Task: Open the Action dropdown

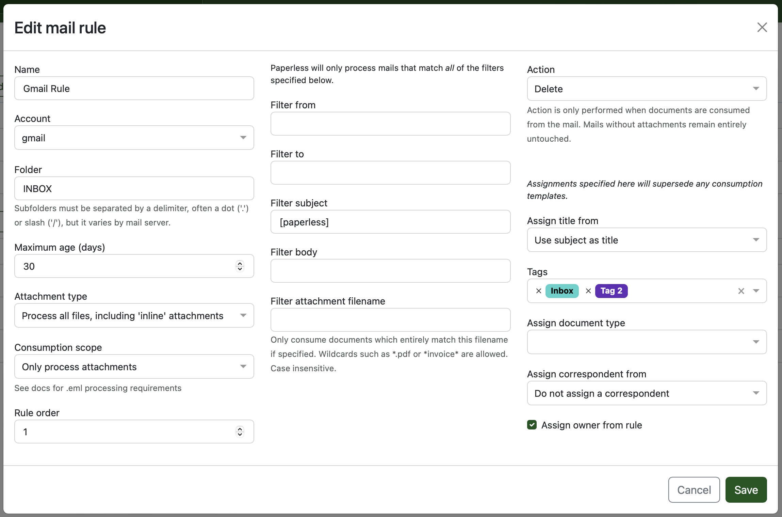Action: tap(647, 89)
